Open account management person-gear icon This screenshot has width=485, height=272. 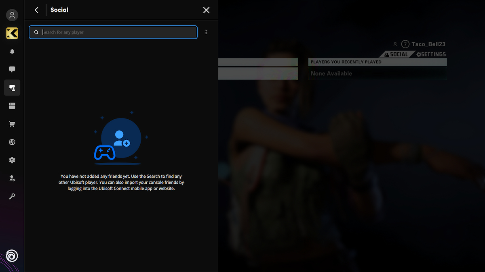[12, 178]
